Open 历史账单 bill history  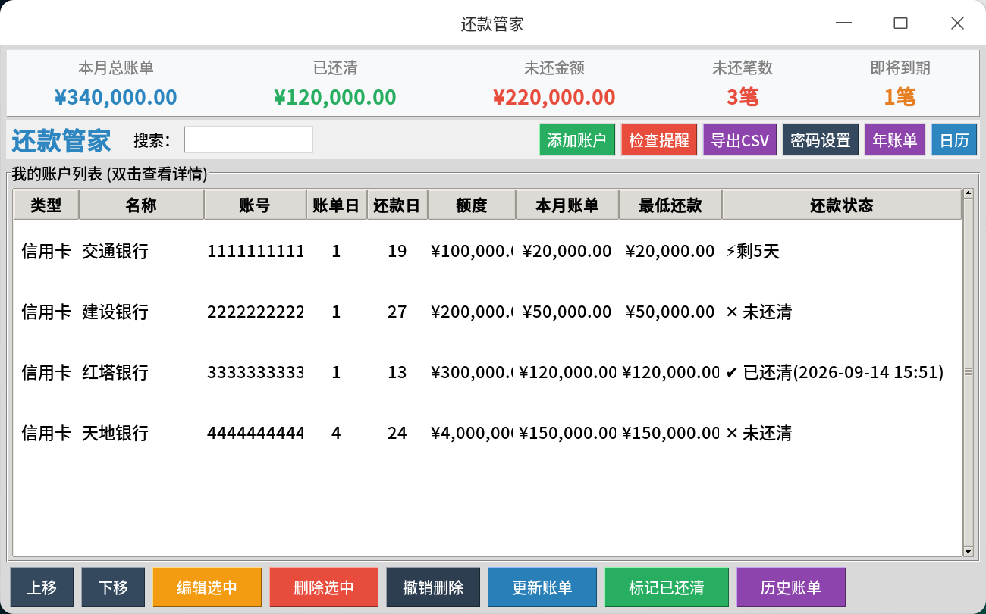tap(791, 587)
